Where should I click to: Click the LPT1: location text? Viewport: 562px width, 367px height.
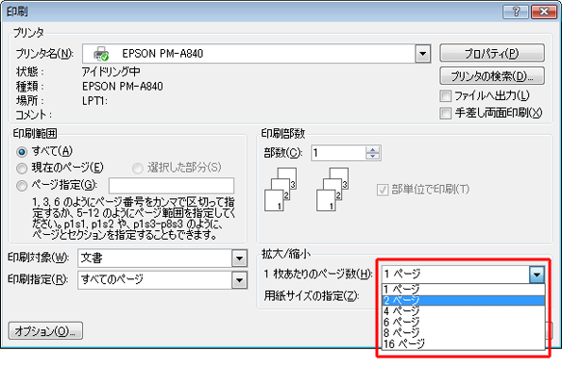coord(94,101)
